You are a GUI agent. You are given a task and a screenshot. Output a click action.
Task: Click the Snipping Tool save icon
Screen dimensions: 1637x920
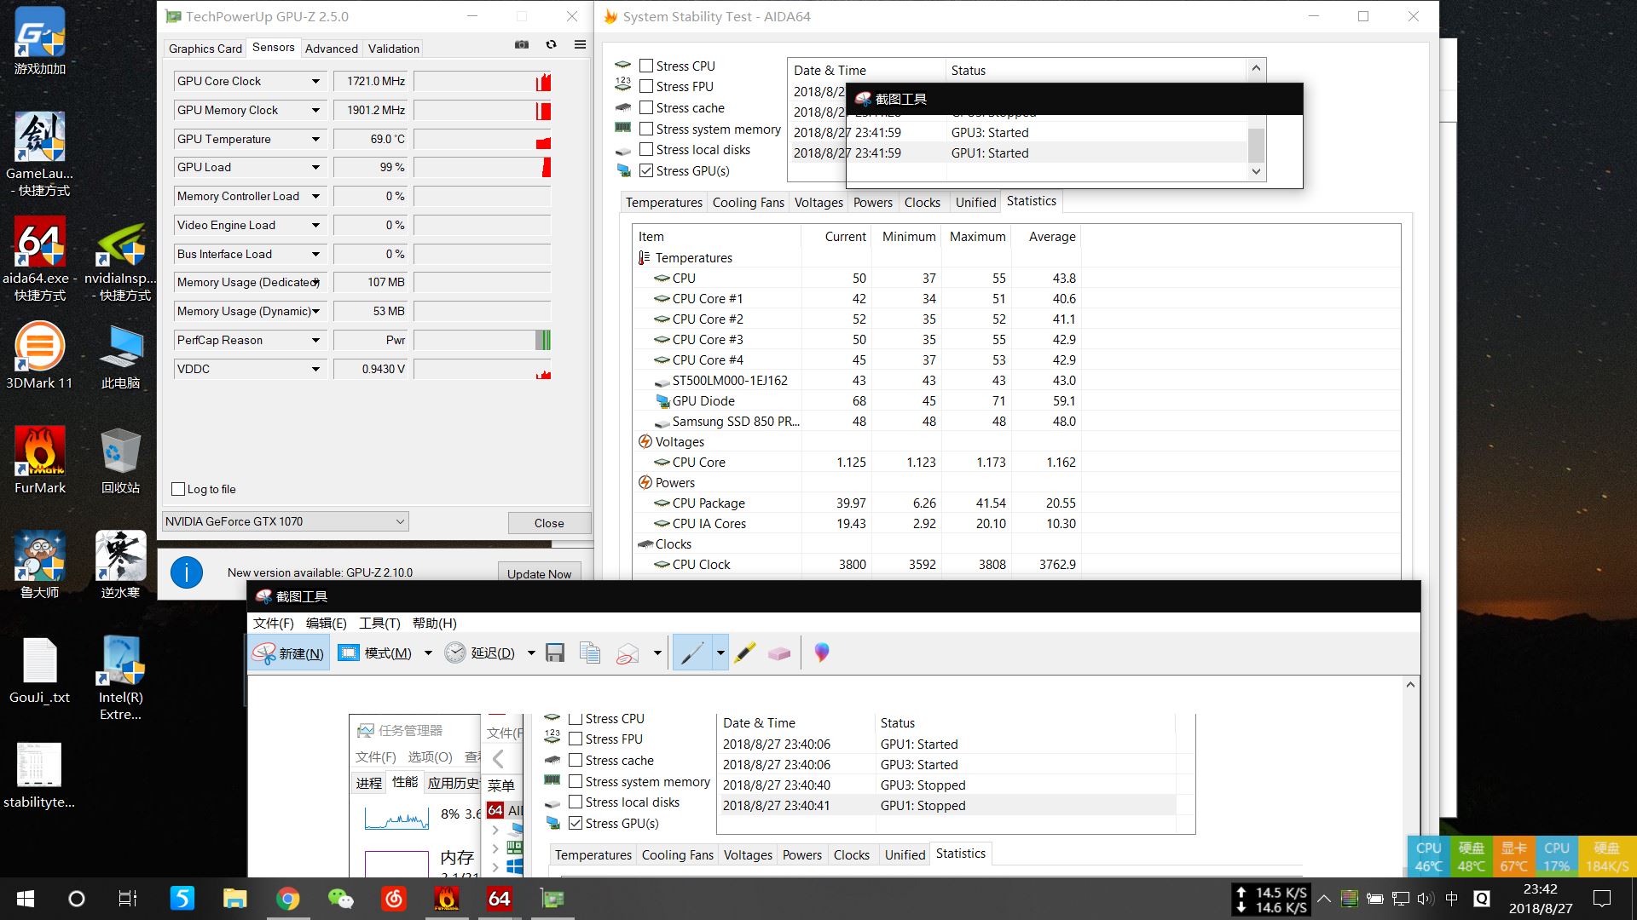pyautogui.click(x=555, y=653)
